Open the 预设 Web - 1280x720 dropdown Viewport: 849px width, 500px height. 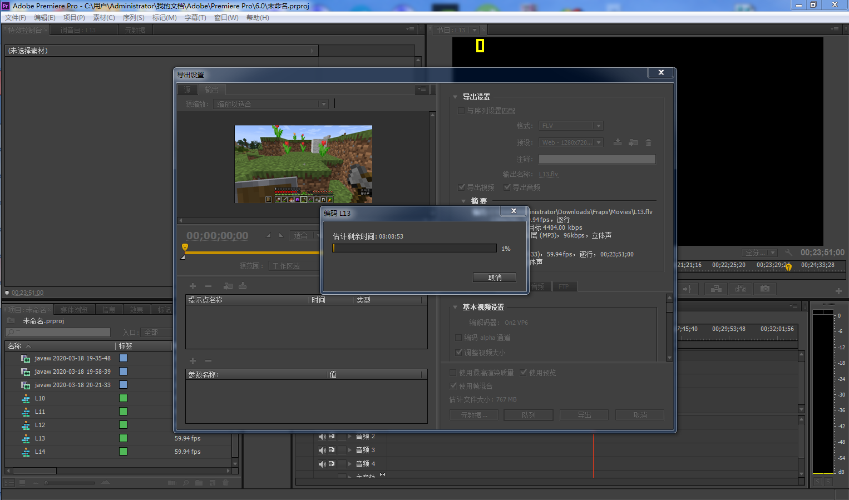tap(571, 143)
